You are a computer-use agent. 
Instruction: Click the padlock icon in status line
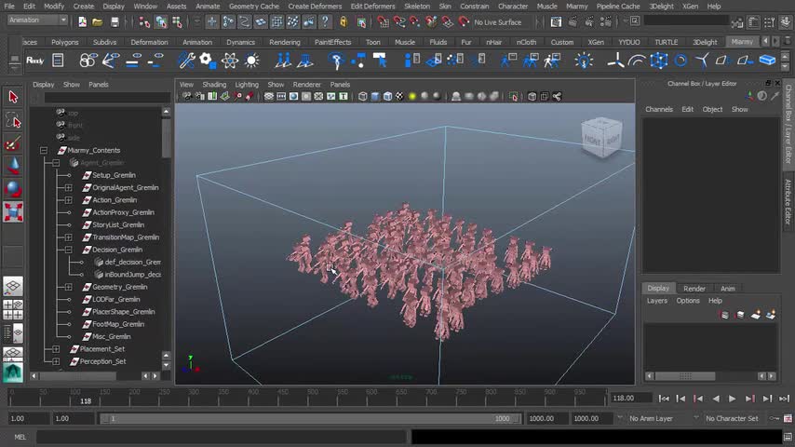point(344,21)
